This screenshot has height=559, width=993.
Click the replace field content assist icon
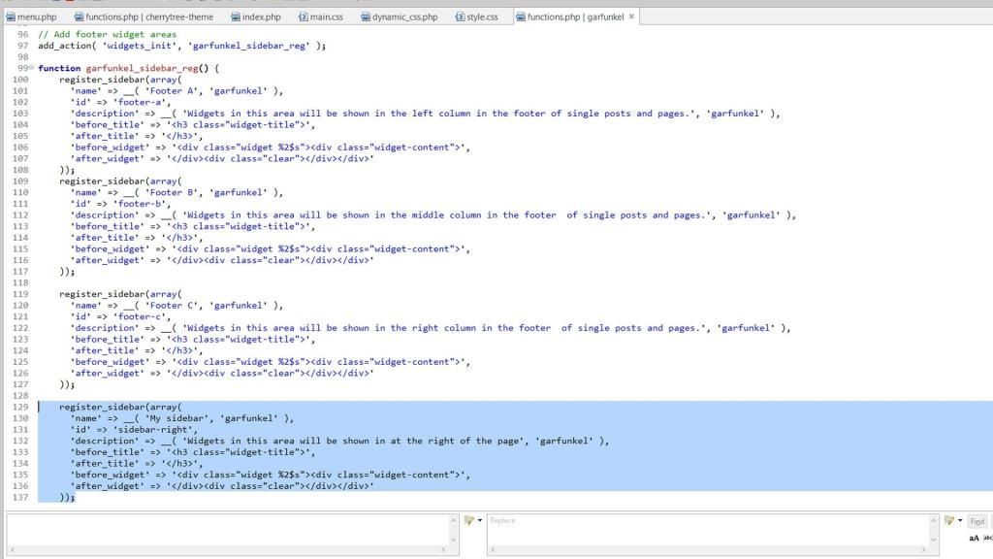(947, 520)
